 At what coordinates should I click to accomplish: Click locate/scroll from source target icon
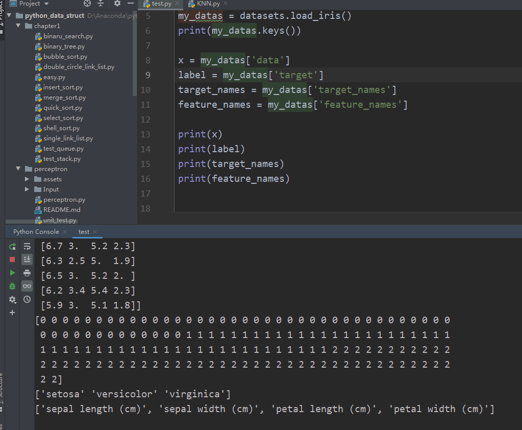pos(87,4)
